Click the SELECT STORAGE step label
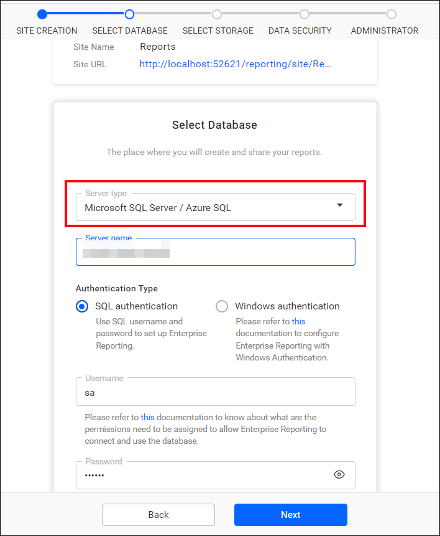Viewport: 440px width, 536px height. coord(218,31)
